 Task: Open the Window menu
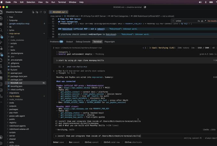point(72,2)
